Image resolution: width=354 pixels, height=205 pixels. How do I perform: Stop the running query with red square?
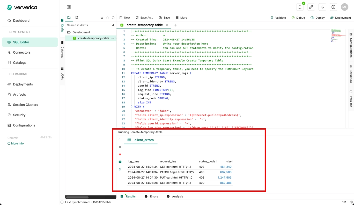pyautogui.click(x=120, y=154)
